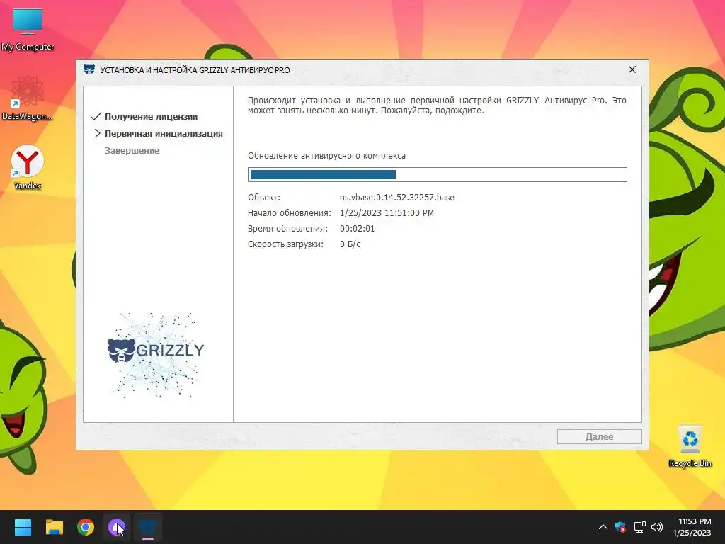Click the Скорость загрузки: label
This screenshot has width=725, height=544.
click(285, 244)
